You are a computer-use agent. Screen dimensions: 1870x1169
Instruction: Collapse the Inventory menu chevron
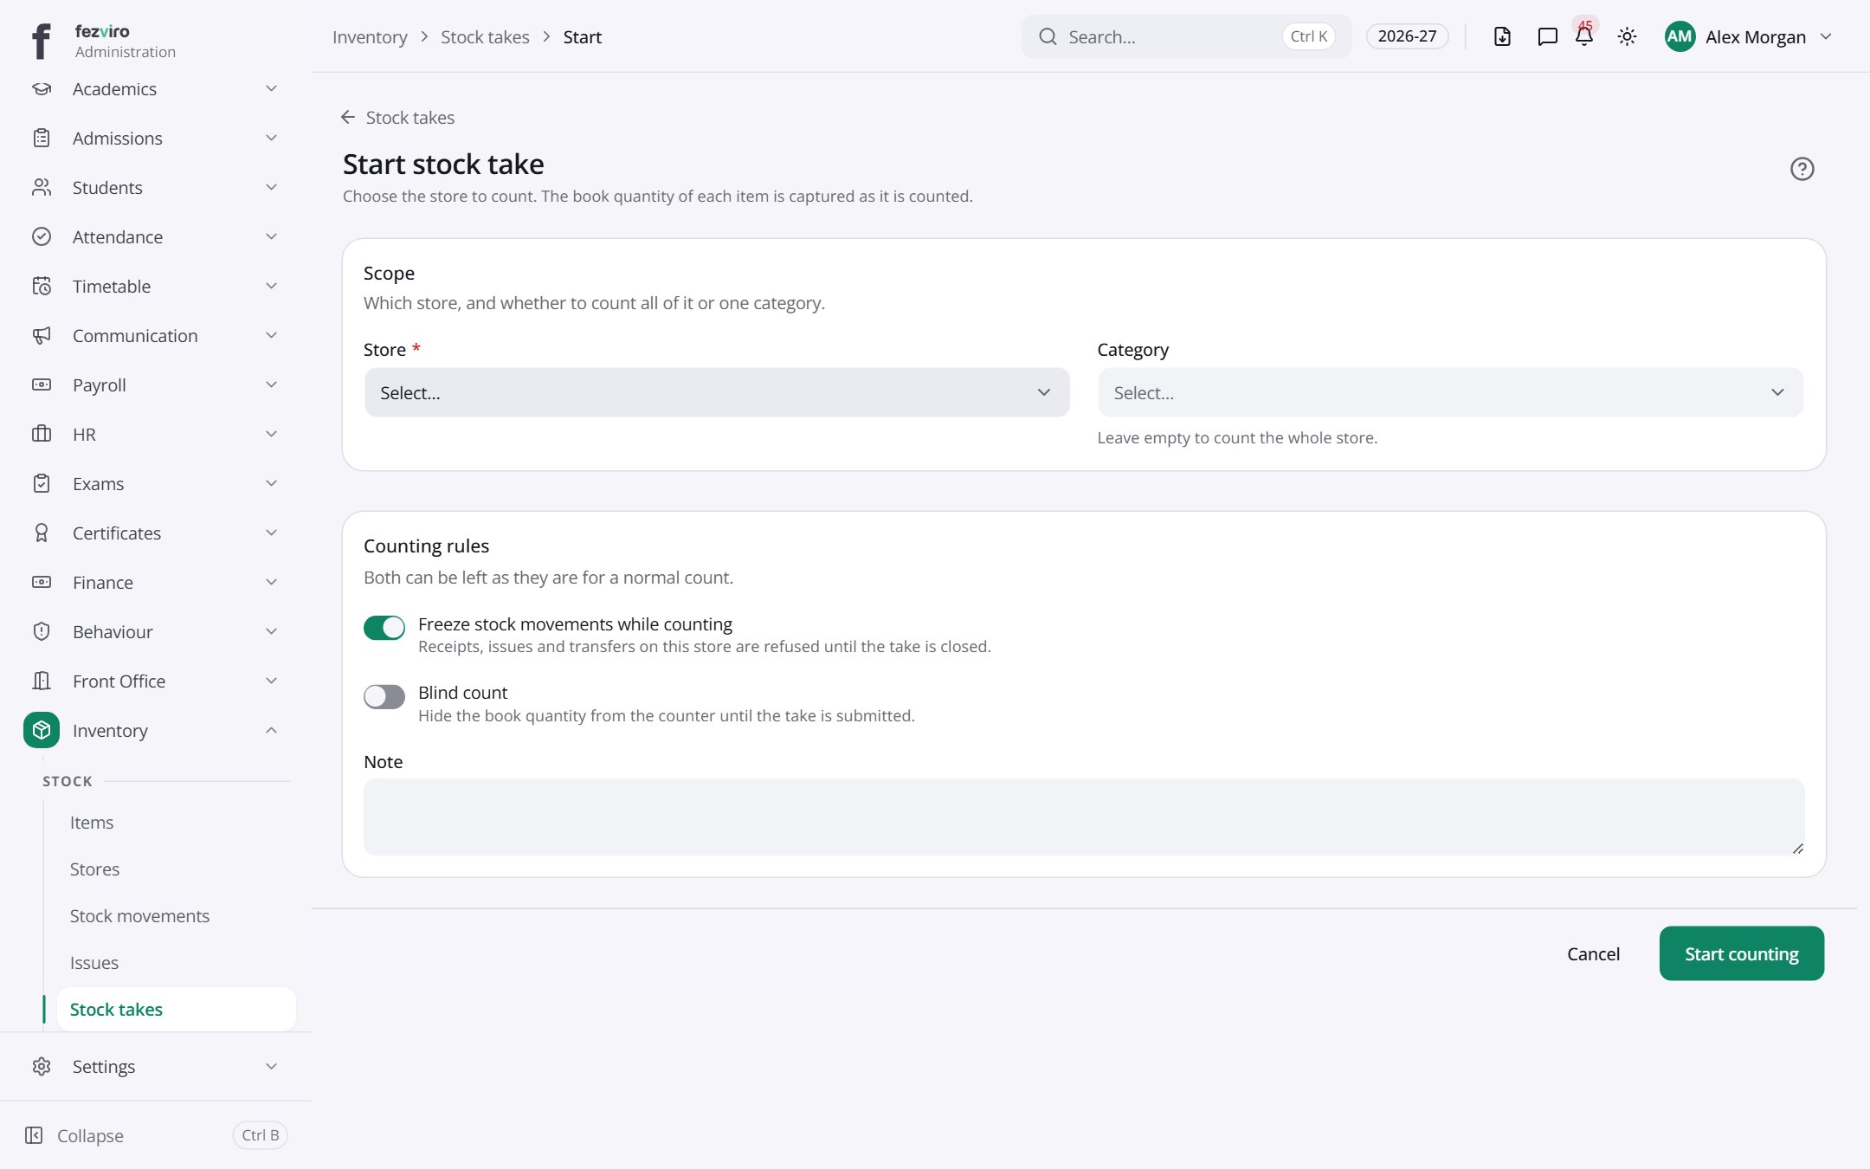271,730
